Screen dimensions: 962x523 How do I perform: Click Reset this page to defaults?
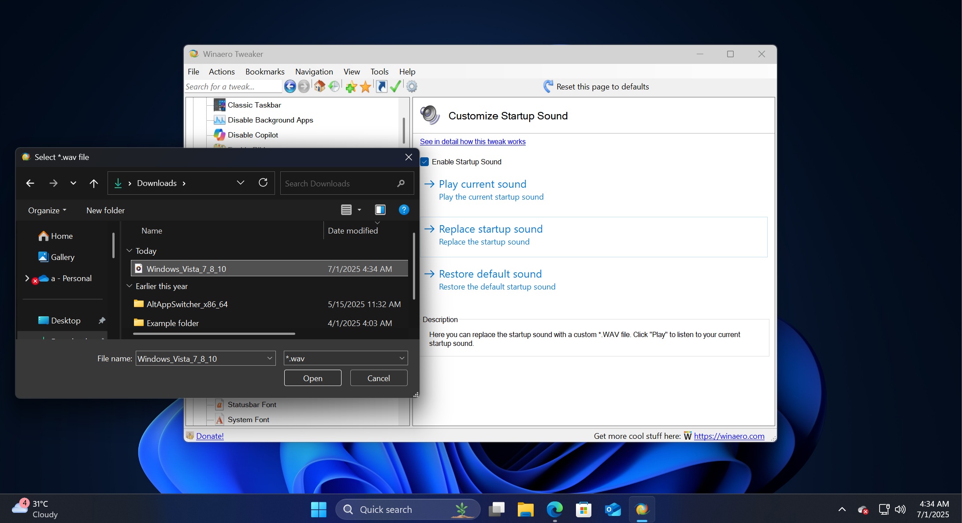[x=596, y=87]
